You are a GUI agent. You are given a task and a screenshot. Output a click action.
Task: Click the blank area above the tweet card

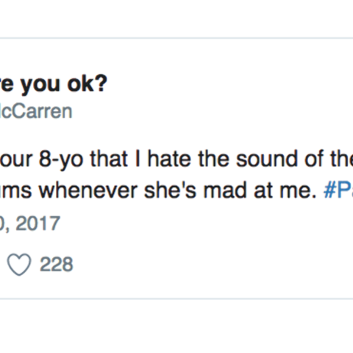click(x=176, y=18)
